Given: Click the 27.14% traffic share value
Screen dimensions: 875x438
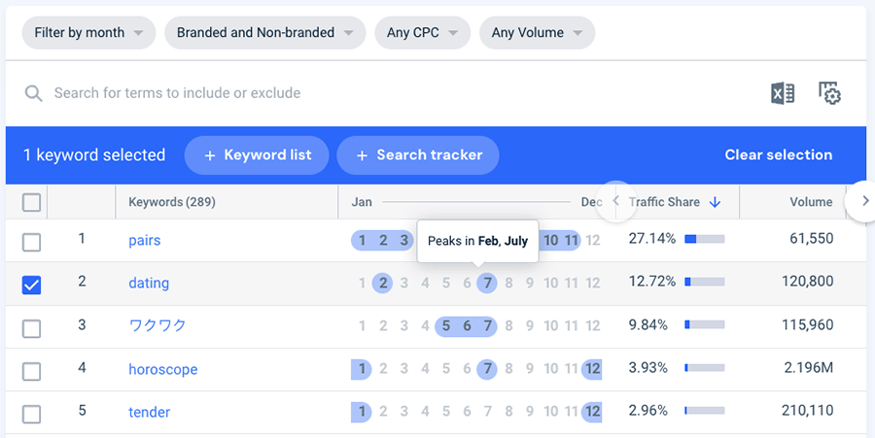Looking at the screenshot, I should click(651, 239).
